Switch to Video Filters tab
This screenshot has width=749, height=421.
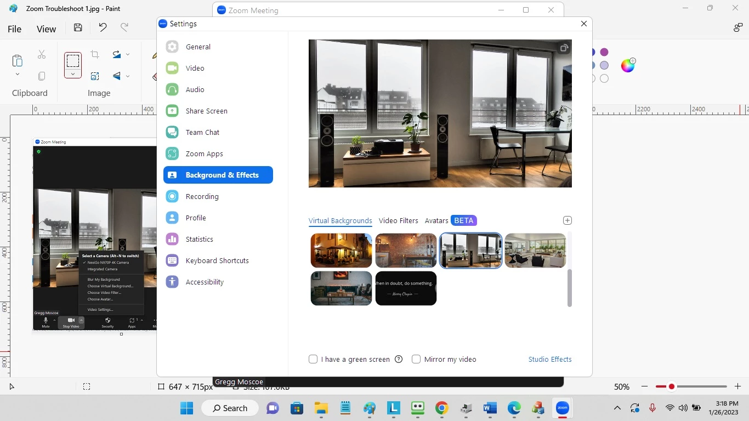tap(399, 220)
